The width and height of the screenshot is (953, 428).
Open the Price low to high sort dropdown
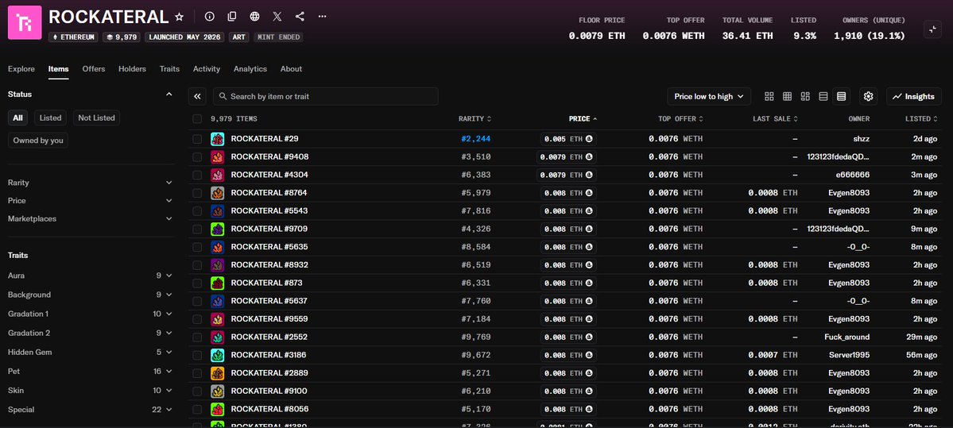709,97
